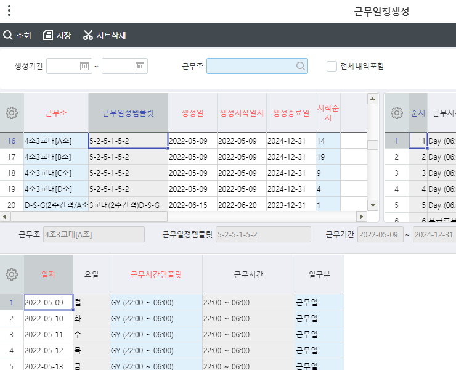Open the 생성기간 start date calendar icon

(x=85, y=66)
